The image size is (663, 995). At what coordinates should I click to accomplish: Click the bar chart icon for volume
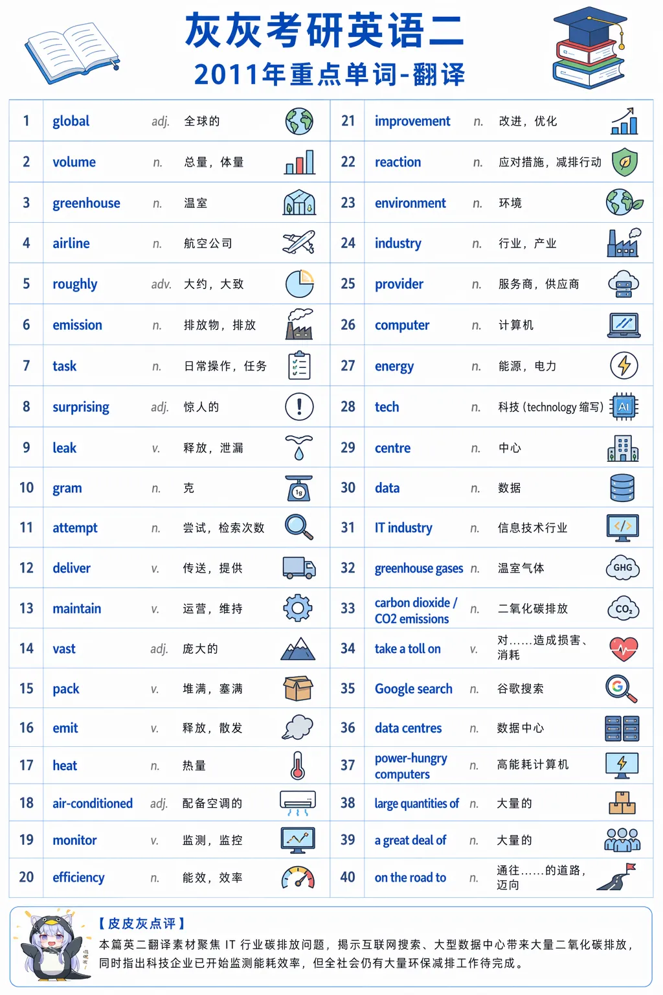pyautogui.click(x=299, y=162)
